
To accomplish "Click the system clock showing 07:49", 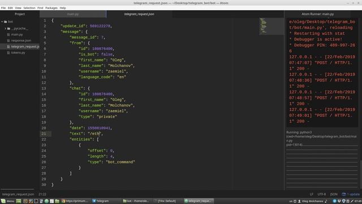I will point(358,201).
